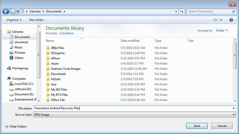Select the Pictures library
This screenshot has height=134, width=239.
click(x=17, y=53)
